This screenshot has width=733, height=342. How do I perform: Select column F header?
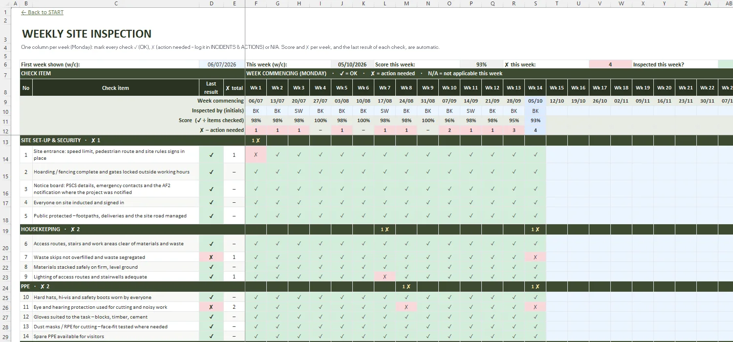256,3
